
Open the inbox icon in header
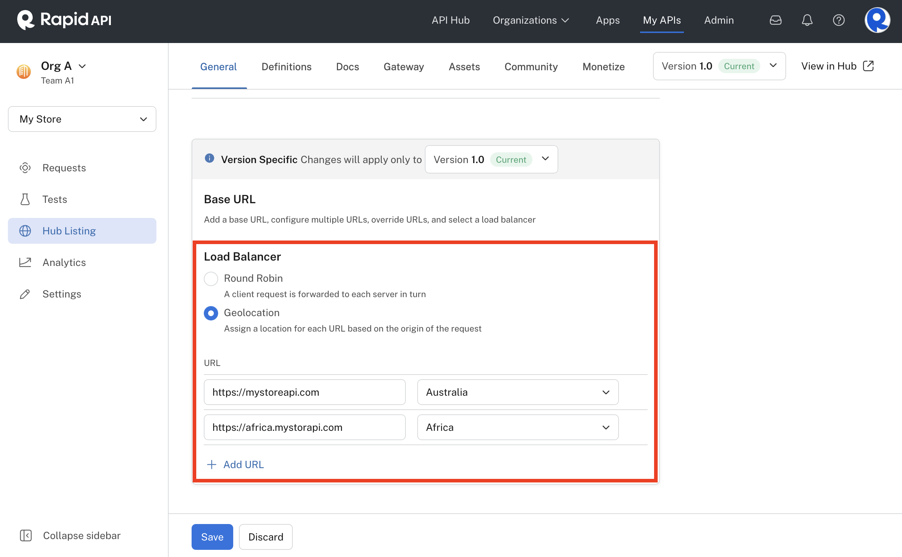click(775, 20)
